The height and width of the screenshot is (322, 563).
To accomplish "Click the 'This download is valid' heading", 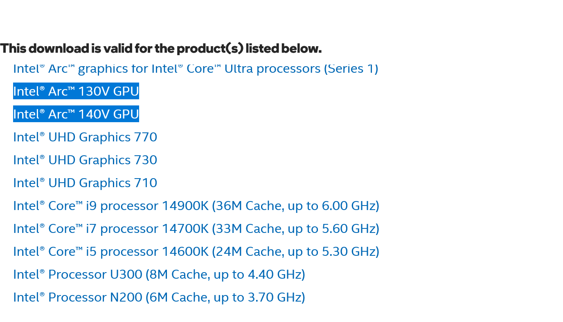I will point(160,49).
